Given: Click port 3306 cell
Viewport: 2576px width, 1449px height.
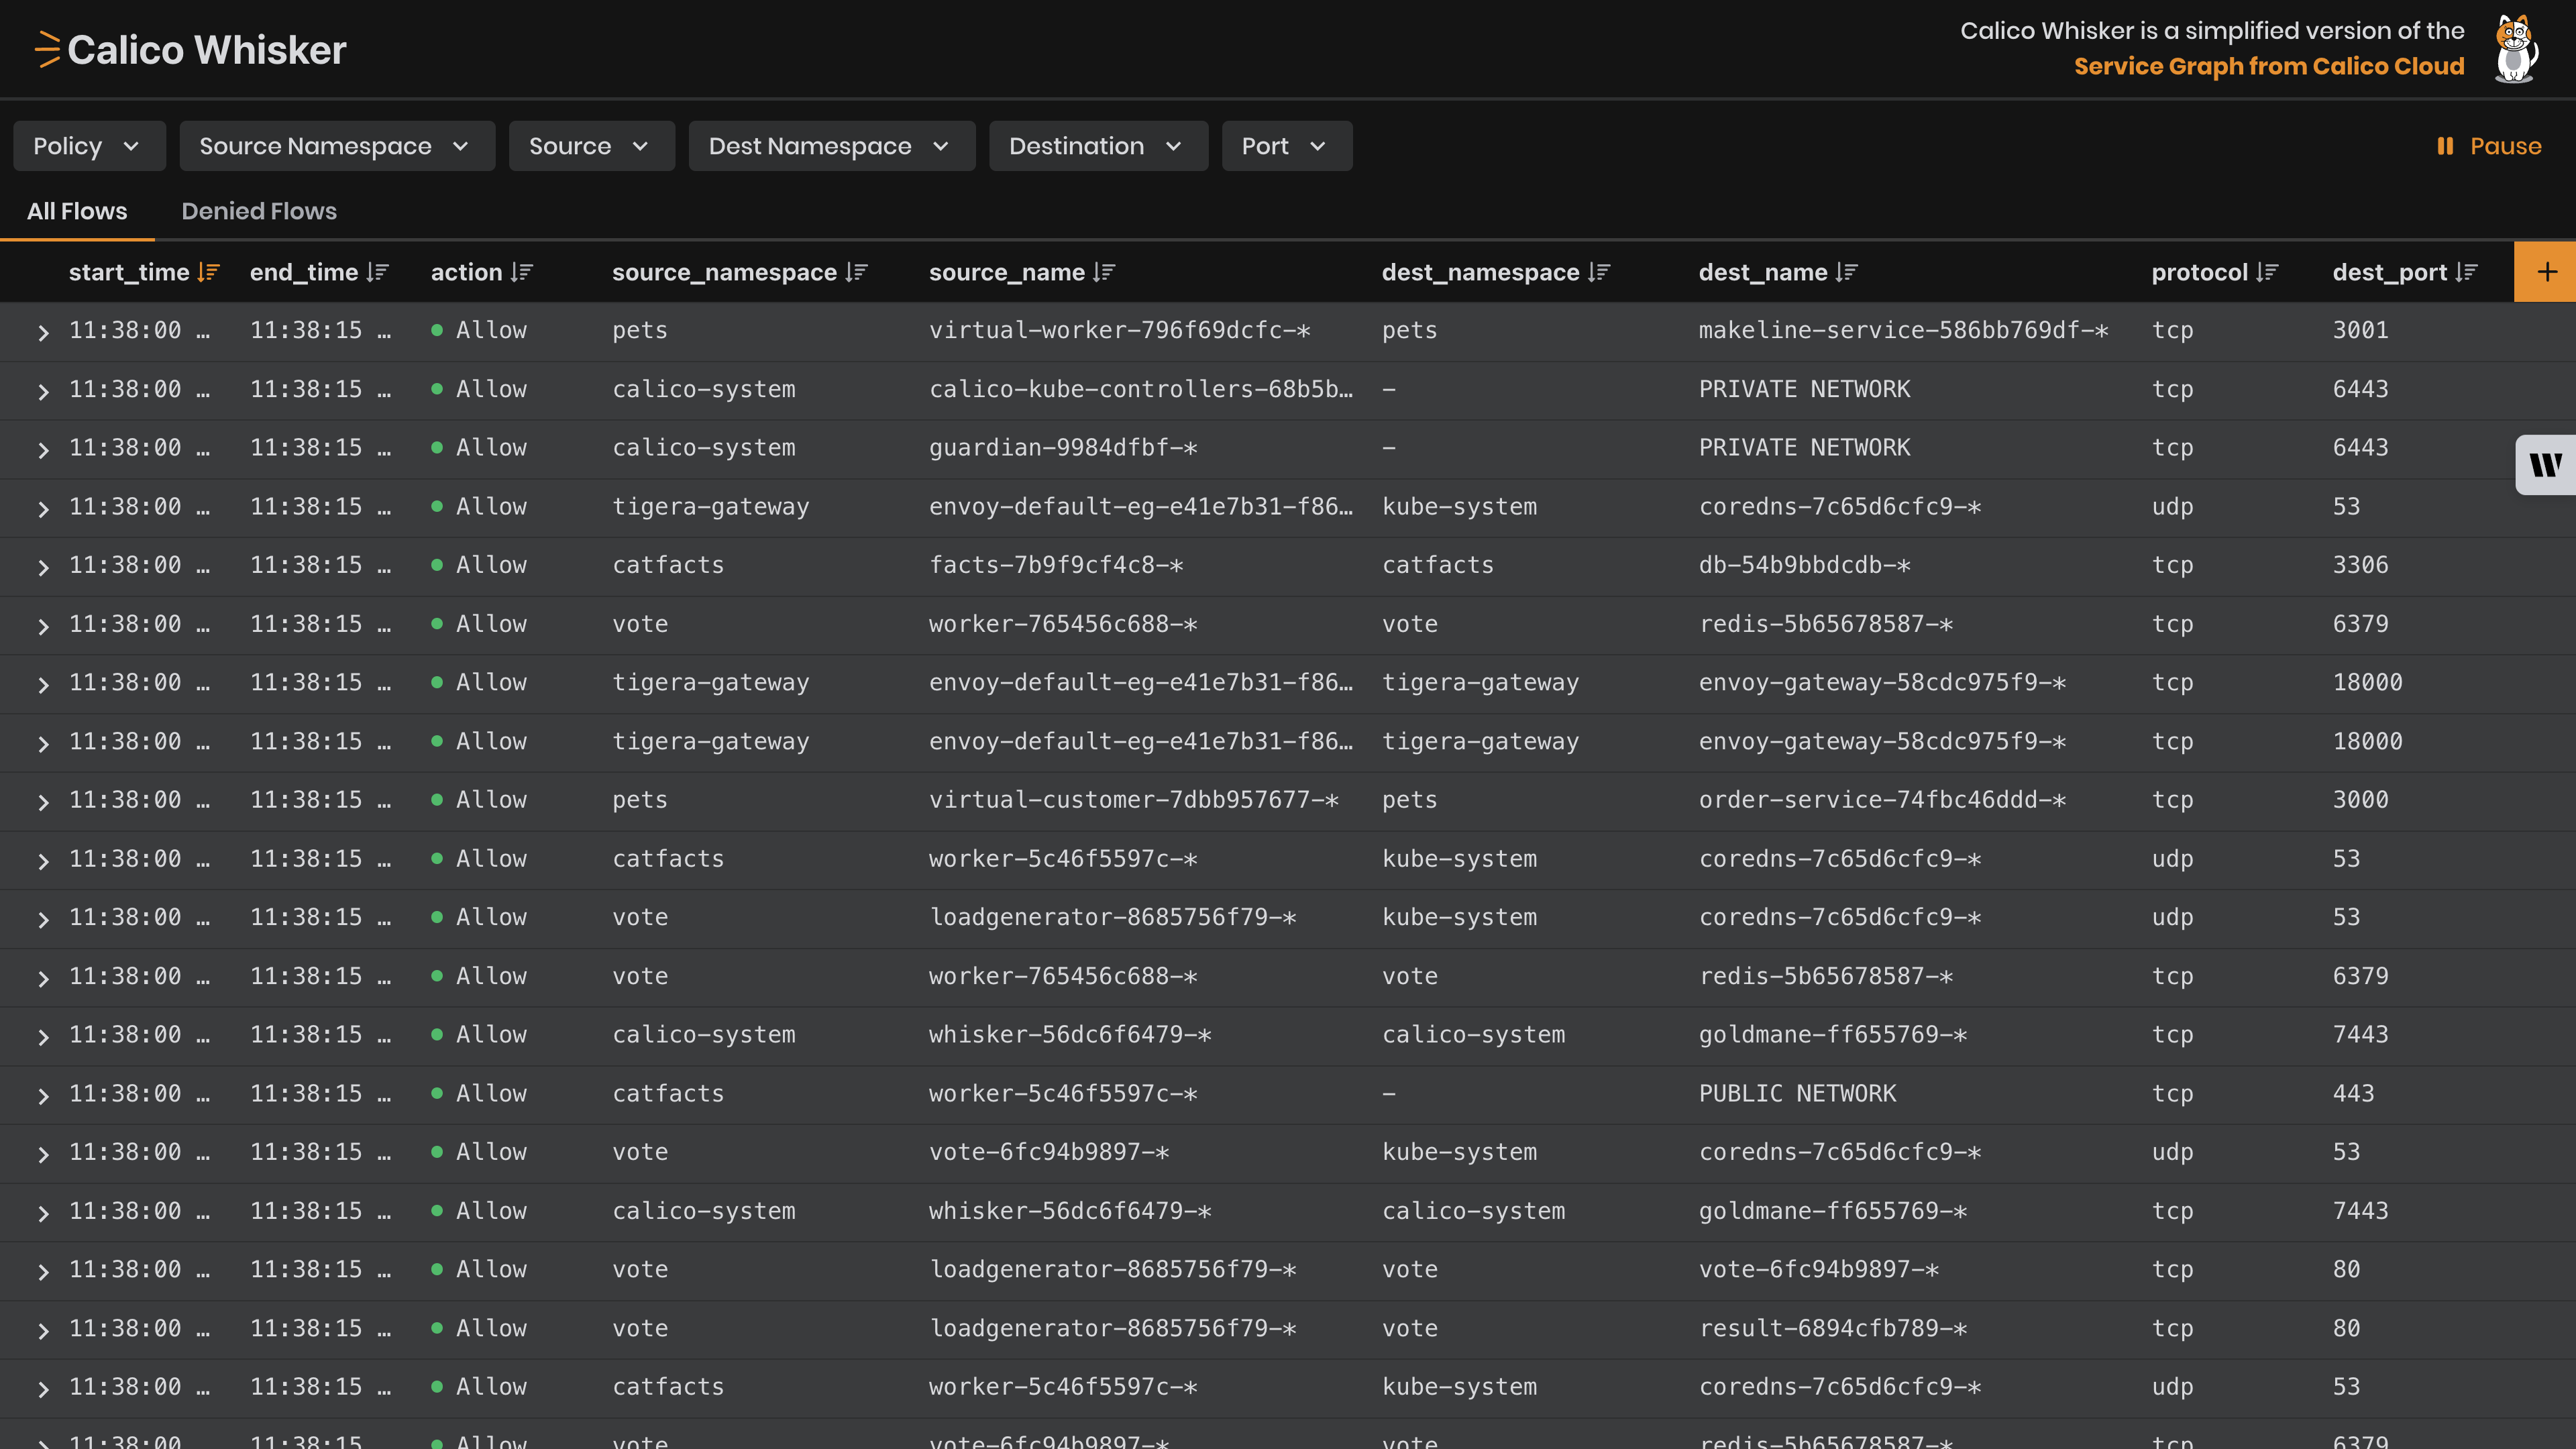Looking at the screenshot, I should point(2360,565).
